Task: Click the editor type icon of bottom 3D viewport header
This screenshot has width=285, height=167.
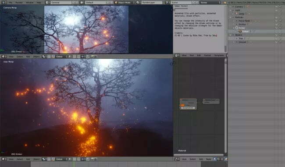Action: tap(4, 159)
